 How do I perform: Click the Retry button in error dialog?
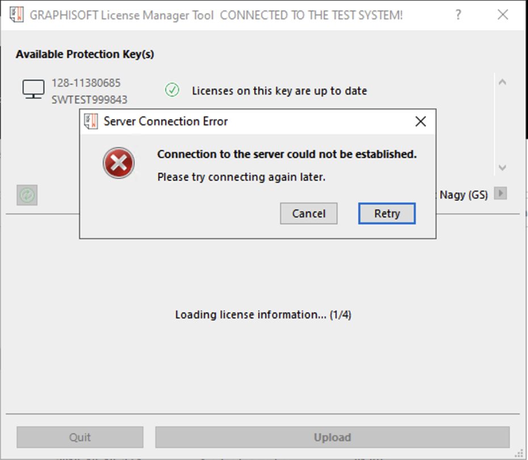pos(387,213)
